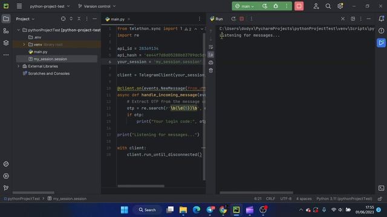
Task: Clear all console output with the trash icon
Action: click(211, 71)
